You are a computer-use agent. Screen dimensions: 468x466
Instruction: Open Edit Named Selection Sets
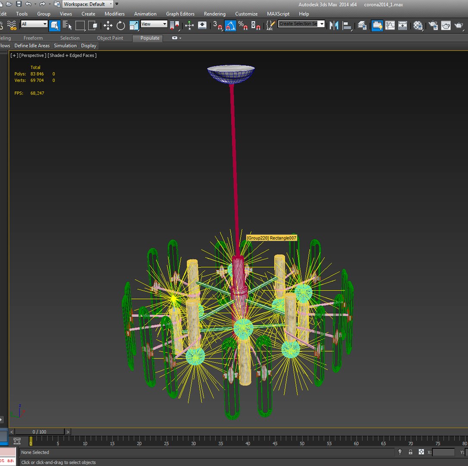click(270, 25)
